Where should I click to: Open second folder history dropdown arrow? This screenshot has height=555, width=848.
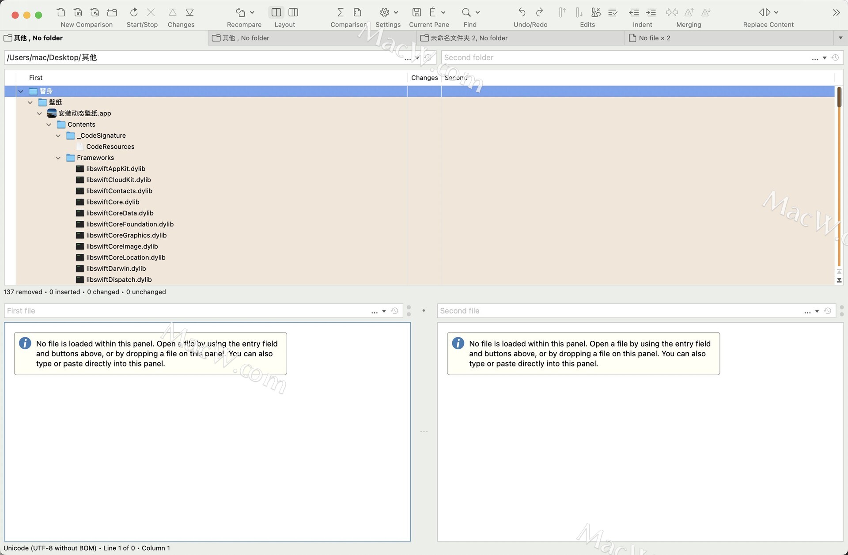[x=825, y=58]
